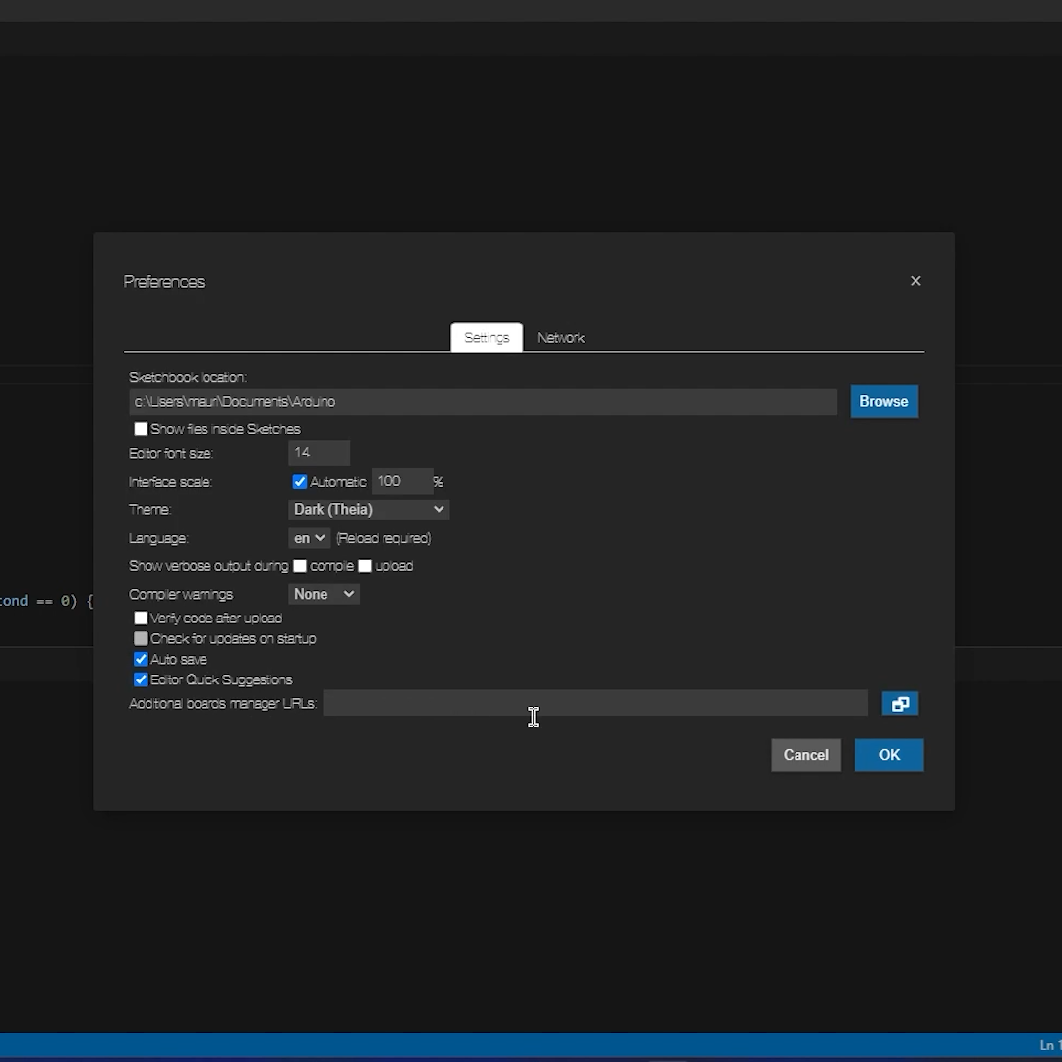This screenshot has height=1062, width=1062.
Task: Turn off Editor Quick Suggestions
Action: click(141, 679)
